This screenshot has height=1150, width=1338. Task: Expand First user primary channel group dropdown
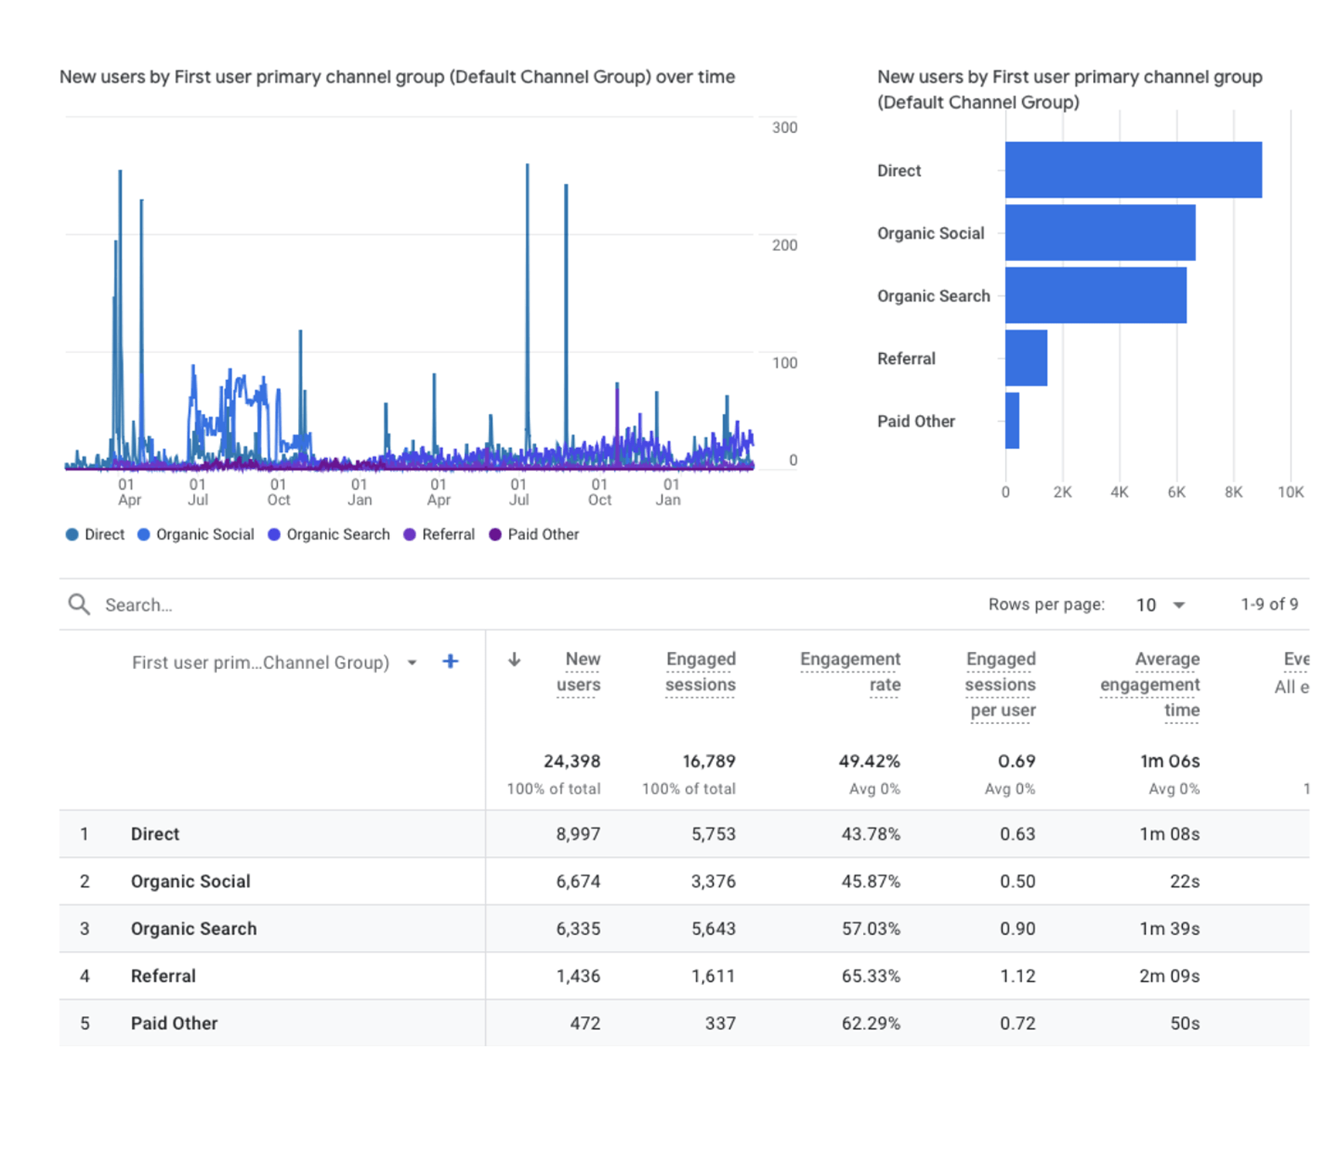coord(412,662)
